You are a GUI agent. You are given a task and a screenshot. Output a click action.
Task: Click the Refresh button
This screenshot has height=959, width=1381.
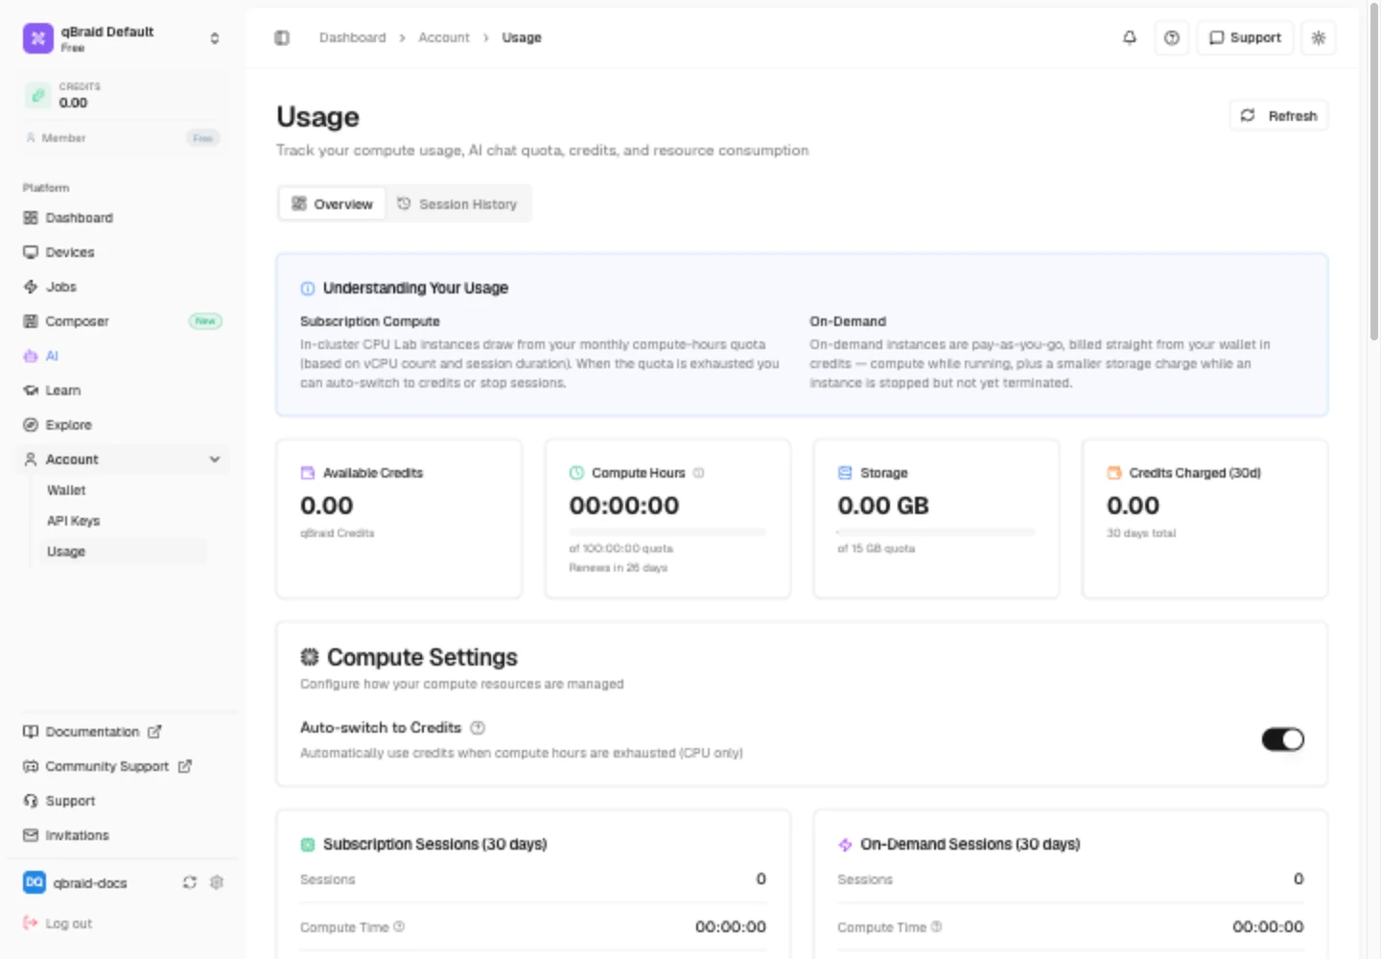point(1279,116)
